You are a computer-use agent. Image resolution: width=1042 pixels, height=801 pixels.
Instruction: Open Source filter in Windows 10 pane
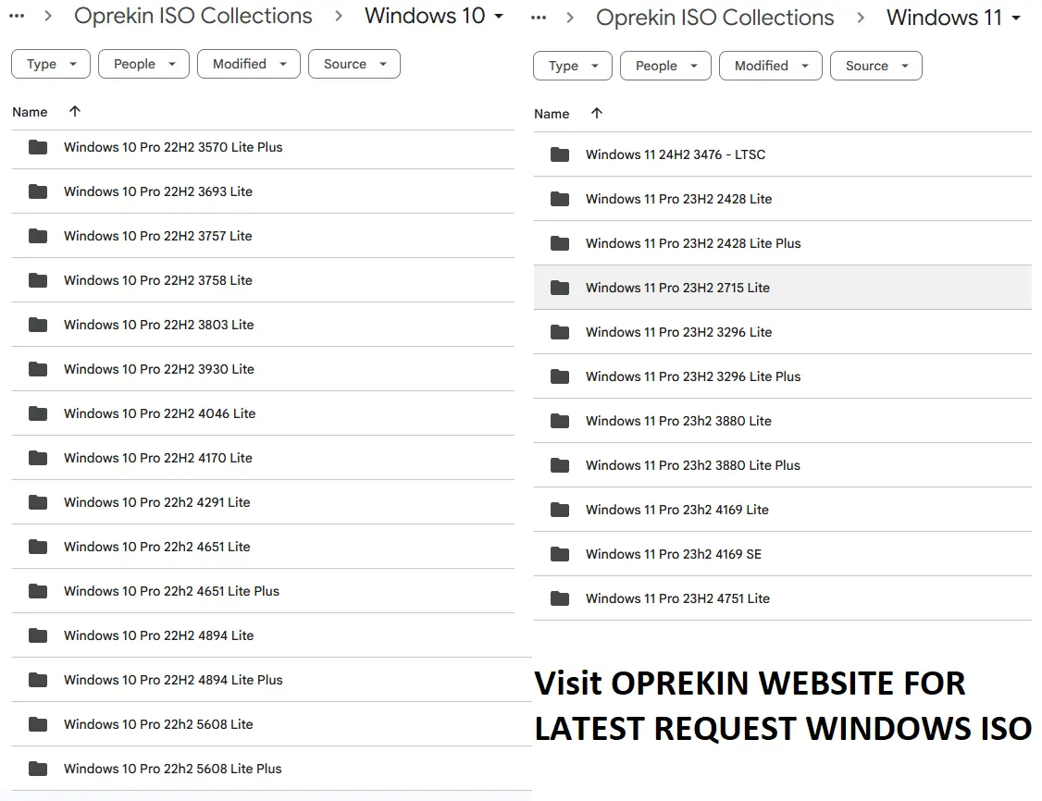click(354, 64)
